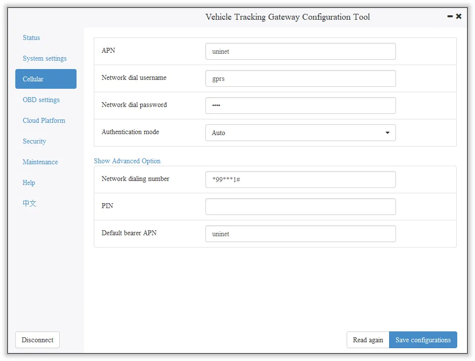
Task: Open the Authentication mode dropdown
Action: (301, 133)
